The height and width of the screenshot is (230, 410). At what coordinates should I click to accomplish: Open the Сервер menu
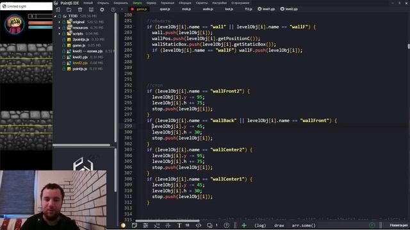(151, 3)
